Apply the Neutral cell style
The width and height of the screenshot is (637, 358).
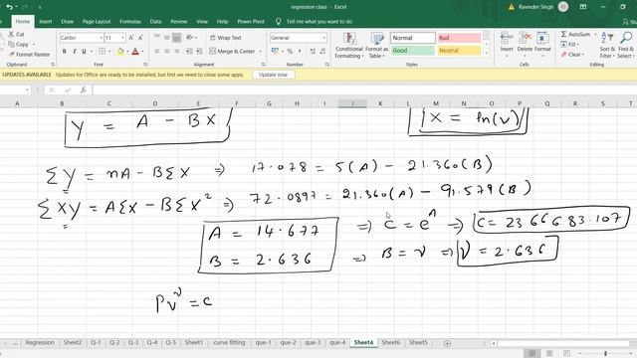pyautogui.click(x=459, y=51)
